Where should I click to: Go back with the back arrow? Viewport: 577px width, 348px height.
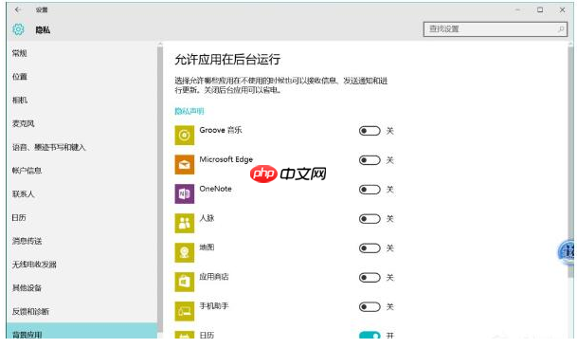(x=18, y=9)
